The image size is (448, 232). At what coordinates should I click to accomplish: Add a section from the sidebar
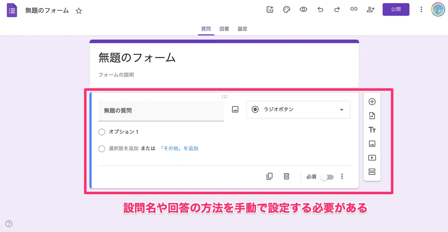point(372,172)
